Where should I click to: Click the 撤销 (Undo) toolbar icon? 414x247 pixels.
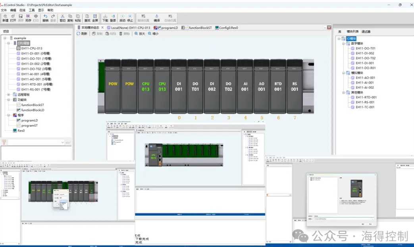45,17
